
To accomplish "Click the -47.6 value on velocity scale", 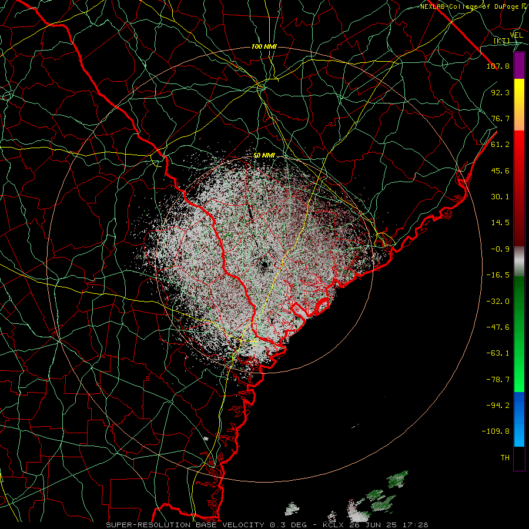I will coord(498,327).
